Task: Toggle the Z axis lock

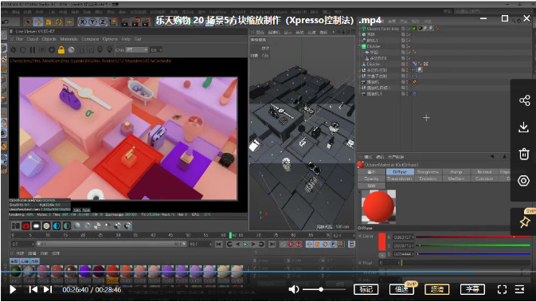Action: pyautogui.click(x=102, y=22)
